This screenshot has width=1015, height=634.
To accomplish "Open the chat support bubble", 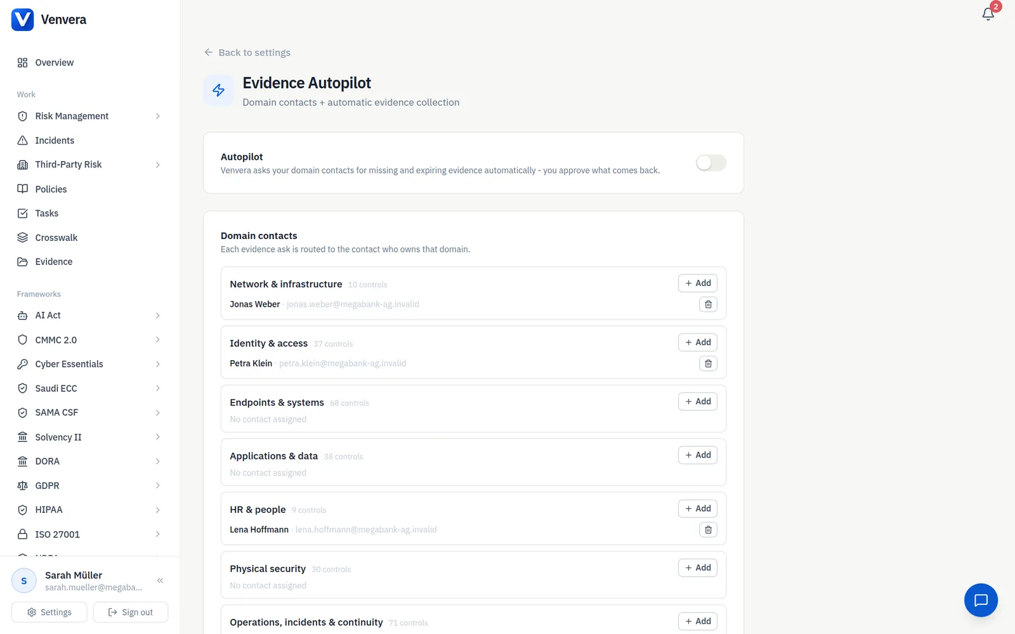I will 981,600.
